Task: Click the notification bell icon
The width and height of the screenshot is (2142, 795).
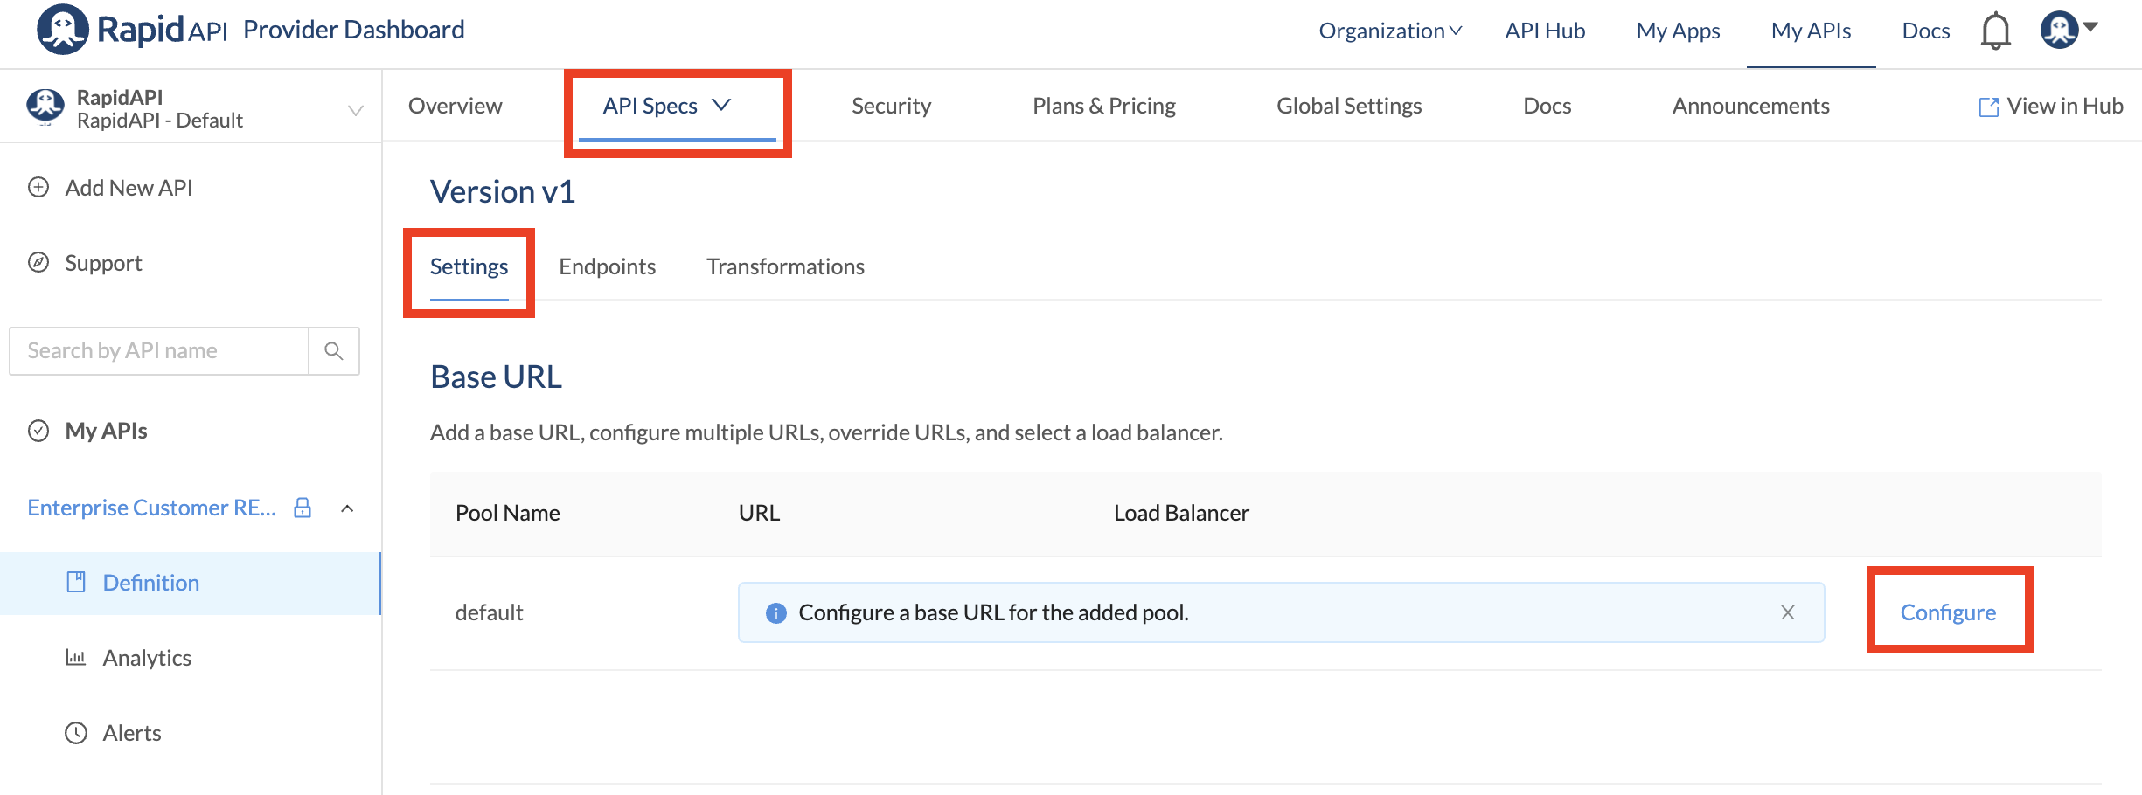Action: coord(1995,31)
